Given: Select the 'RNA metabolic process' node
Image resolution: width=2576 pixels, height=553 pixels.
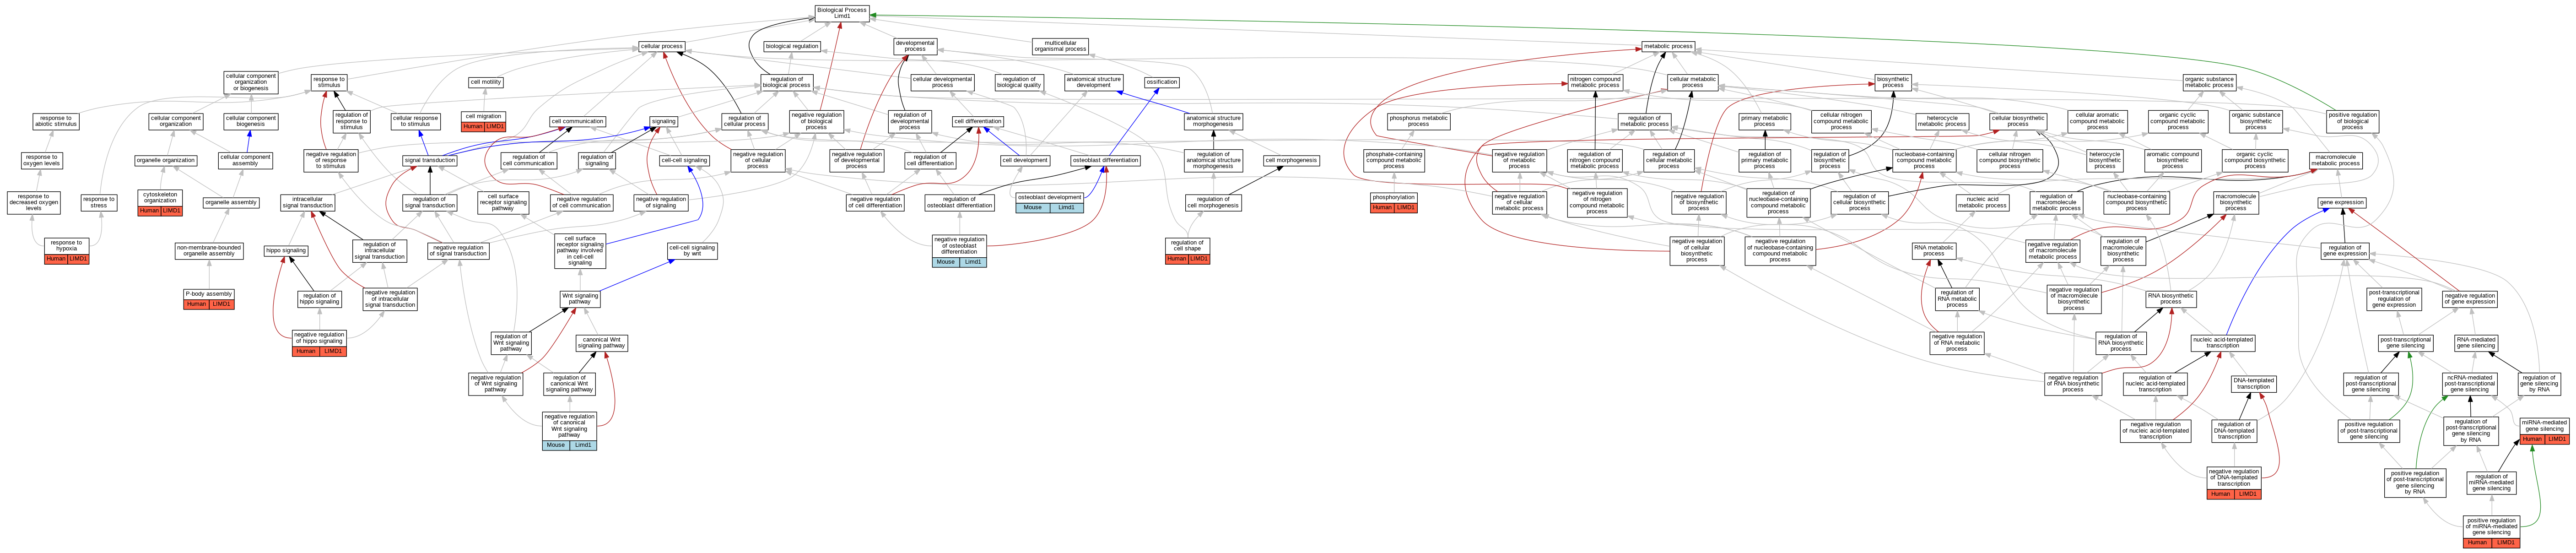Looking at the screenshot, I should pyautogui.click(x=1934, y=250).
